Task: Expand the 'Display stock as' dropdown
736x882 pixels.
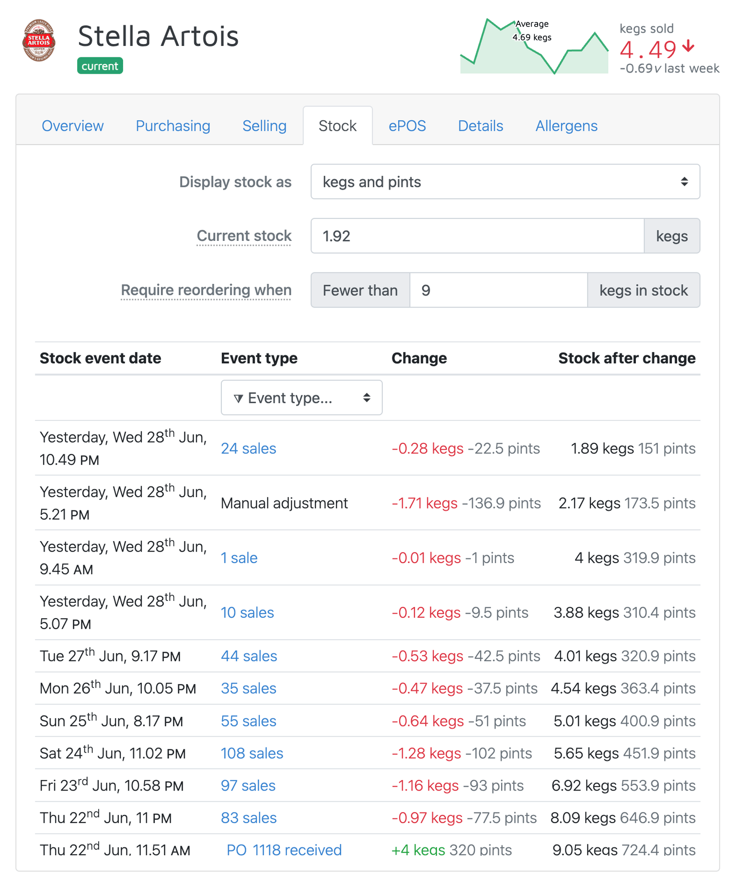Action: (506, 182)
